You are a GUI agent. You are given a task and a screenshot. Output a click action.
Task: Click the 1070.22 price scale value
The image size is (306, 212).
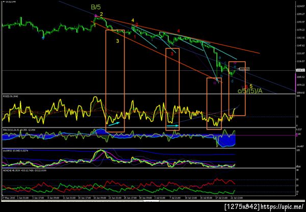(301, 85)
